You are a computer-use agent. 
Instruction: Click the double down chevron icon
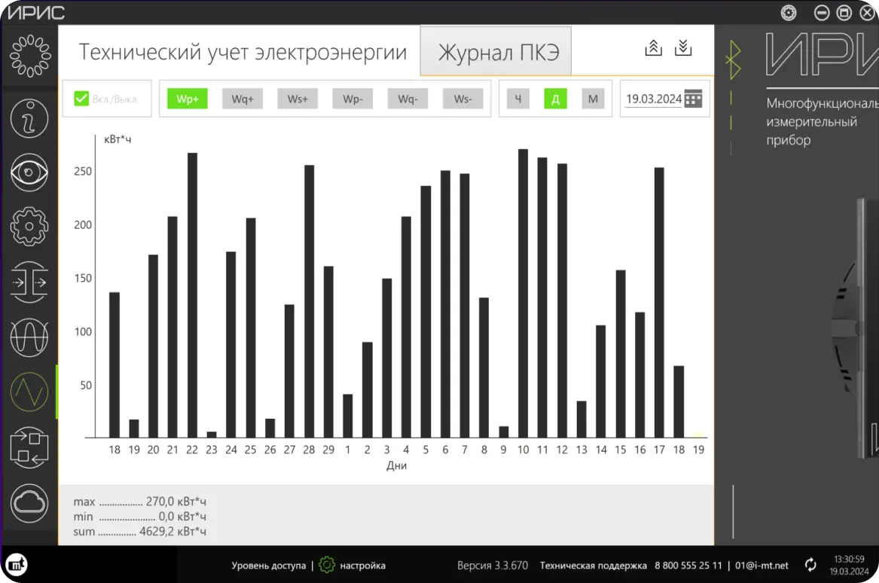coord(683,47)
